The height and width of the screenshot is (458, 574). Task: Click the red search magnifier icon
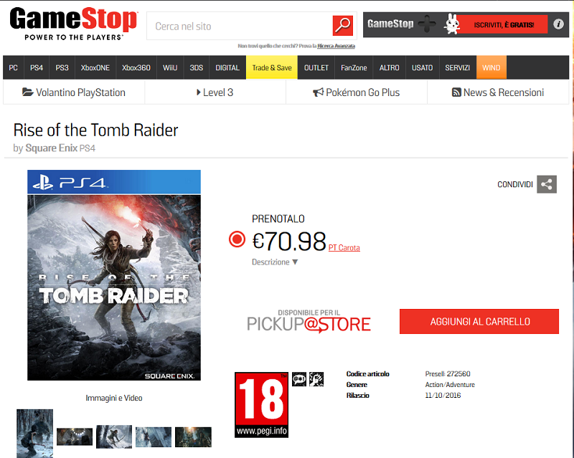(x=343, y=25)
